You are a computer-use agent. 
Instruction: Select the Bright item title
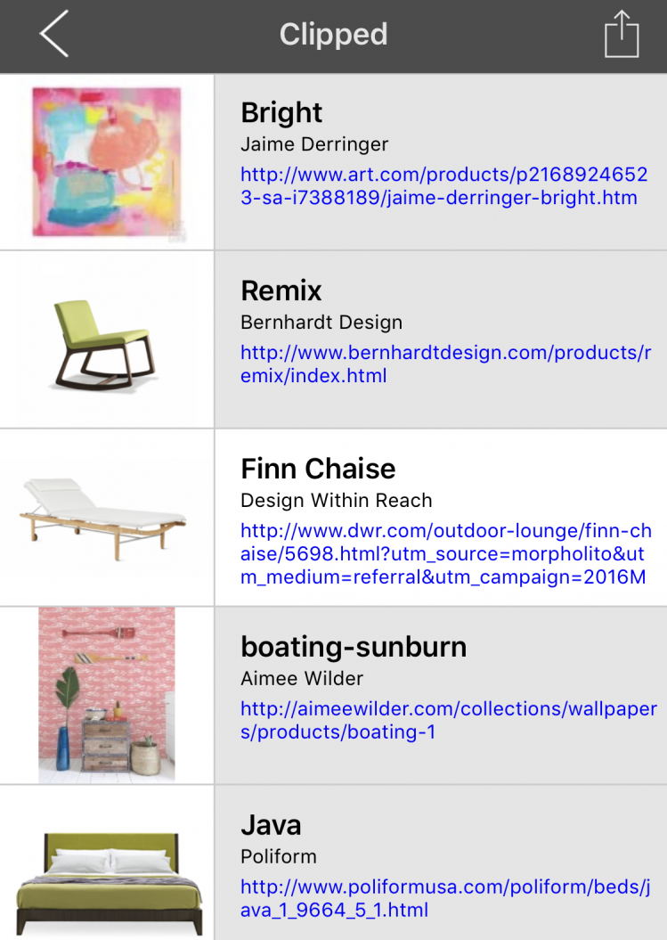[x=281, y=113]
